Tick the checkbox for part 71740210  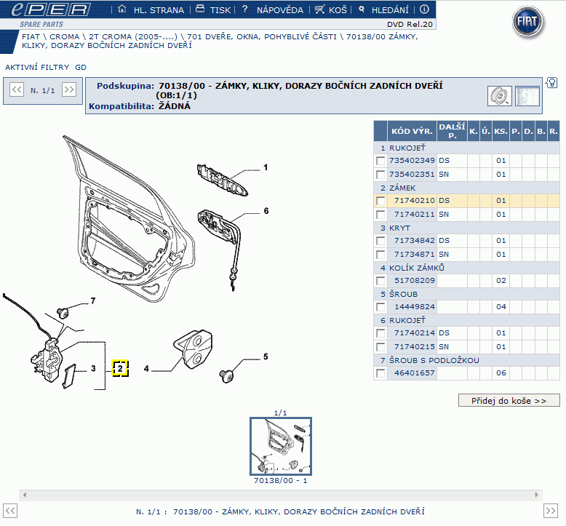pyautogui.click(x=380, y=201)
